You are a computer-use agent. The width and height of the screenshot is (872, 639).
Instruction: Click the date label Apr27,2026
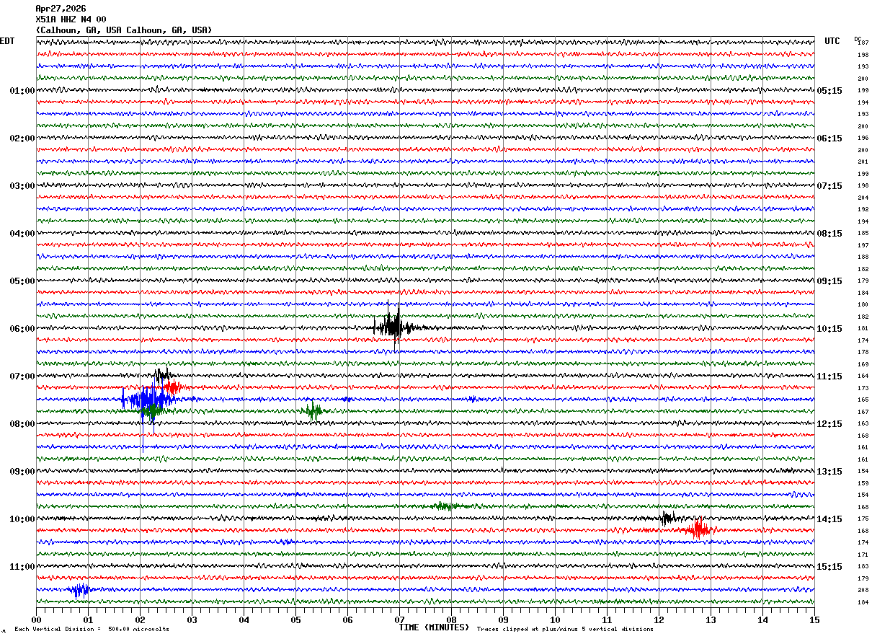click(x=61, y=9)
